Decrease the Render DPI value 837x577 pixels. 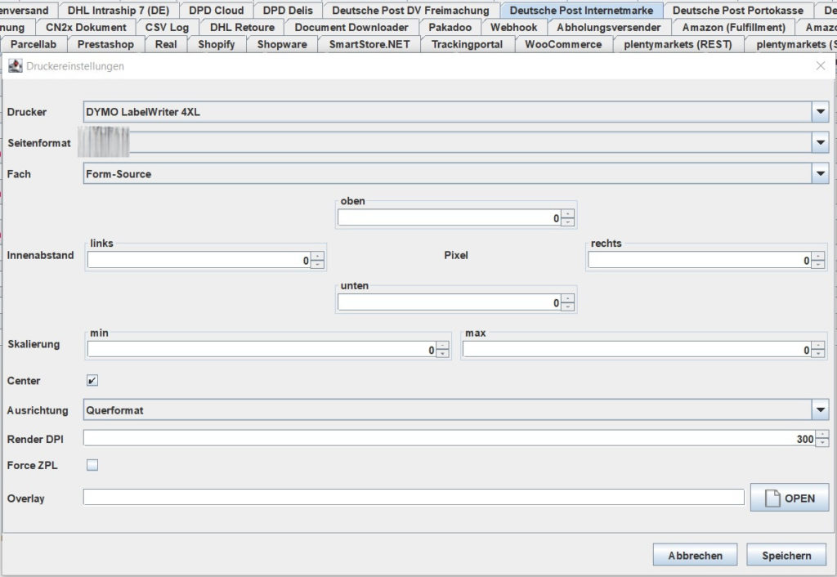point(822,442)
